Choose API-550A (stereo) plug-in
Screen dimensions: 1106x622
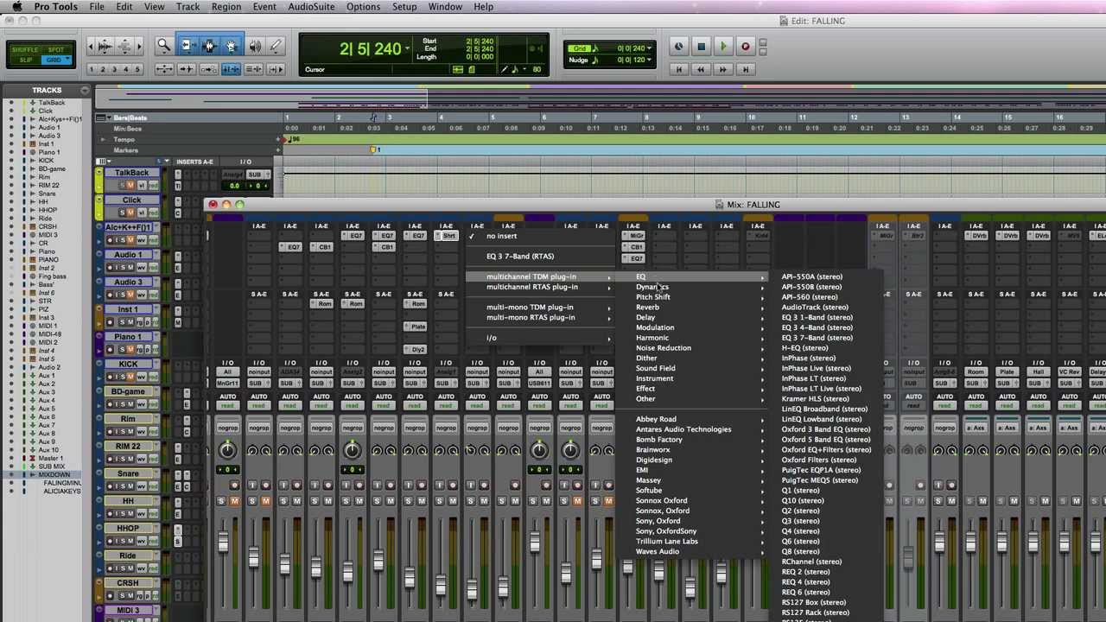811,276
